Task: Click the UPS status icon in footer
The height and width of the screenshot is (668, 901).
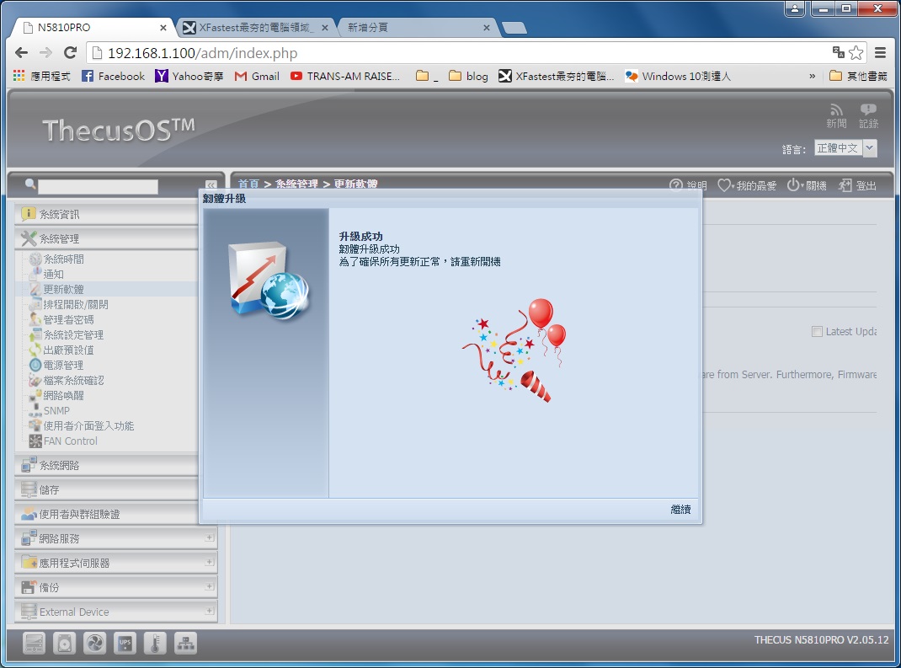Action: pos(125,643)
